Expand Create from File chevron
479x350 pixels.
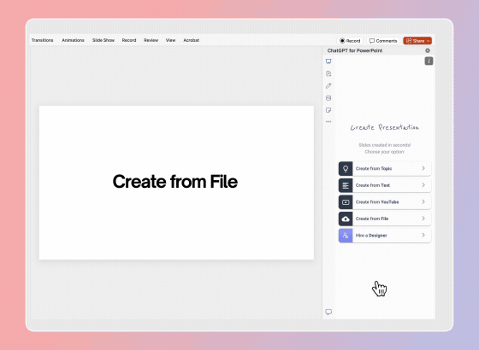pos(423,219)
